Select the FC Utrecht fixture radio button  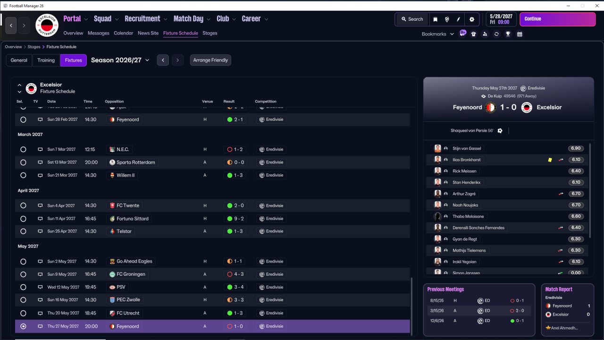coord(23,313)
